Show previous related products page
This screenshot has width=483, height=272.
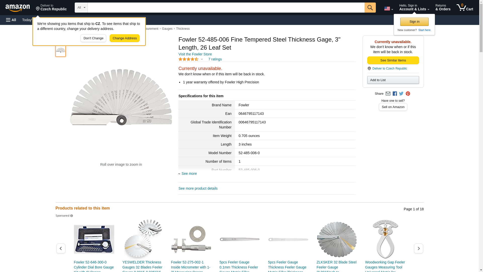tap(61, 248)
